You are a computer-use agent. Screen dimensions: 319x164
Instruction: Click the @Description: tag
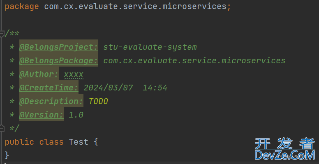click(x=51, y=102)
